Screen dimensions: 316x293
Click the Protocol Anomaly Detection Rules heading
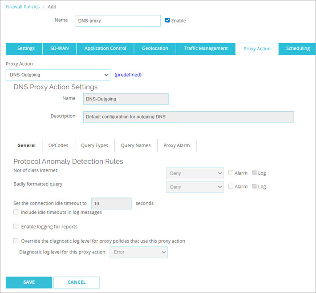click(68, 161)
